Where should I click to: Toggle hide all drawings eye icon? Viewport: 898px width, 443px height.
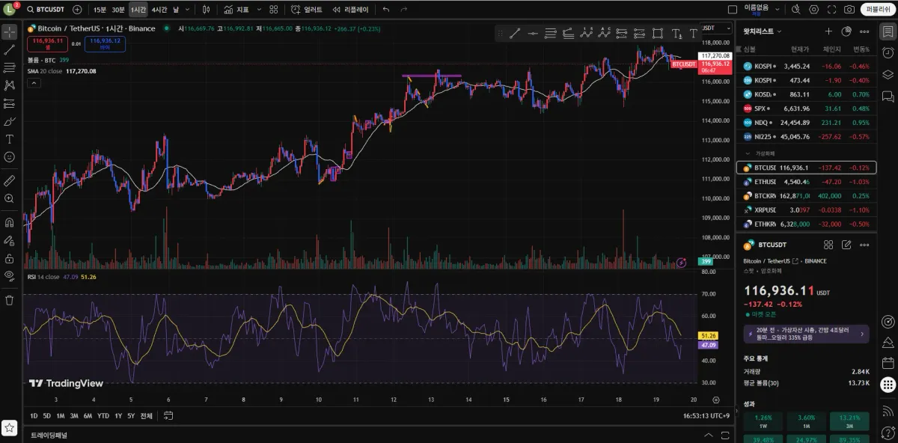[x=10, y=275]
